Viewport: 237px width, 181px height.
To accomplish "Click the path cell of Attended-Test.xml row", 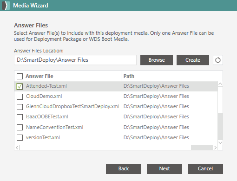I will point(156,86).
